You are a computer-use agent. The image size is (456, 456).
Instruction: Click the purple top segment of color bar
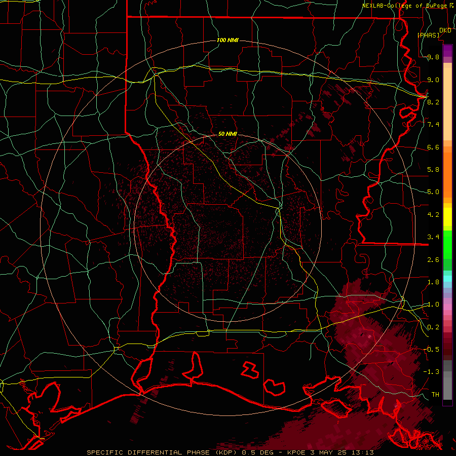coord(447,51)
